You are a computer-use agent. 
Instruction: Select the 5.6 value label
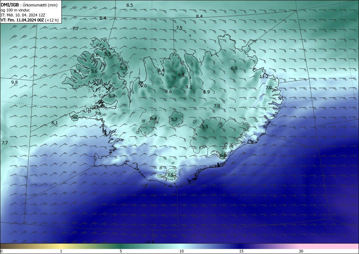point(94,71)
